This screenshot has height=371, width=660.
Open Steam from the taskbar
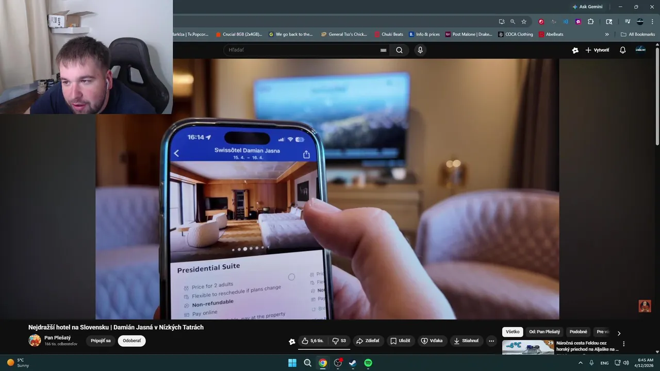coord(353,363)
